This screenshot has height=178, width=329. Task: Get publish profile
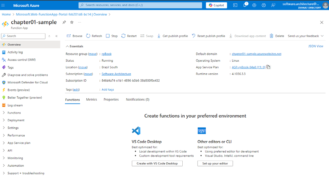[173, 36]
